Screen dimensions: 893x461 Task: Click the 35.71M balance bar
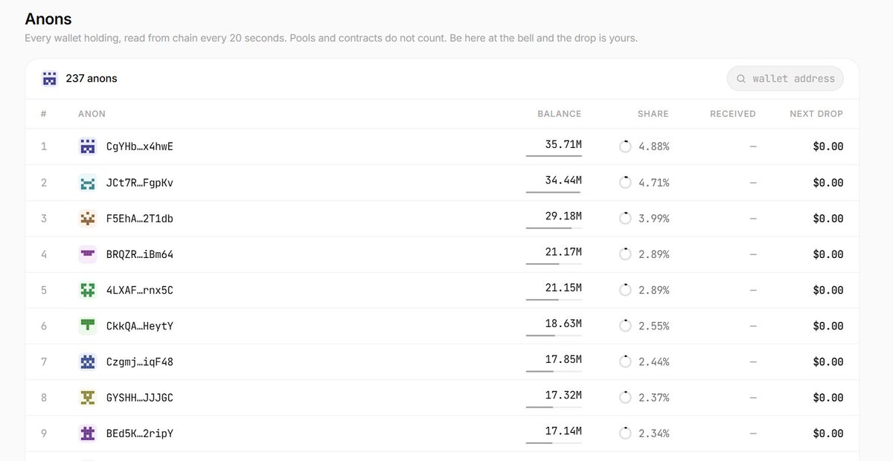(x=554, y=156)
